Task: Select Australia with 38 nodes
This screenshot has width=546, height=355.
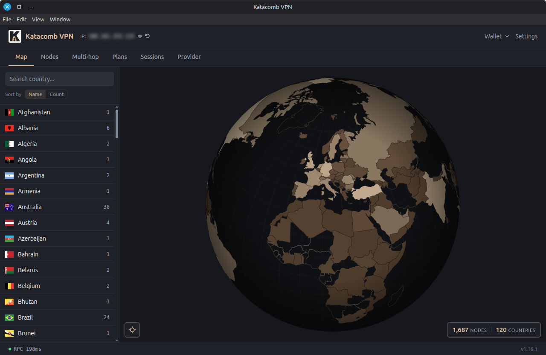Action: (x=57, y=207)
